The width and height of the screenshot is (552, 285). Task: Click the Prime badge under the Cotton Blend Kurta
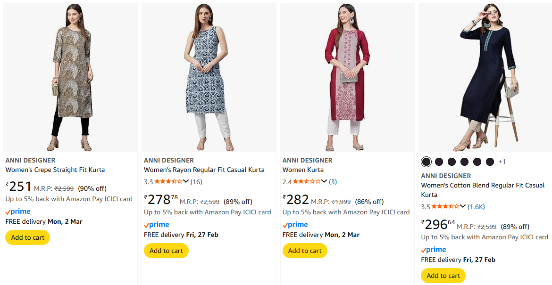tap(434, 250)
